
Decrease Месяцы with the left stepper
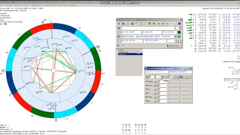[x=154, y=97]
